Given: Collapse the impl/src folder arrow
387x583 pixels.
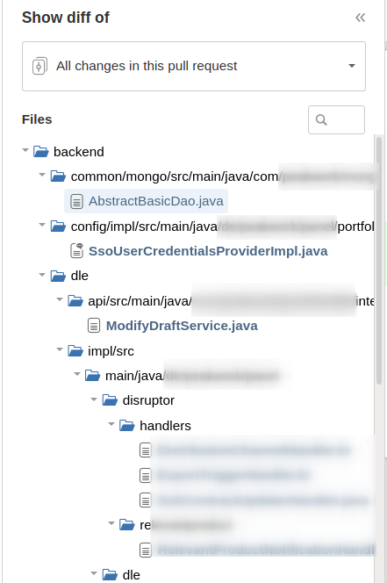Looking at the screenshot, I should coord(60,349).
